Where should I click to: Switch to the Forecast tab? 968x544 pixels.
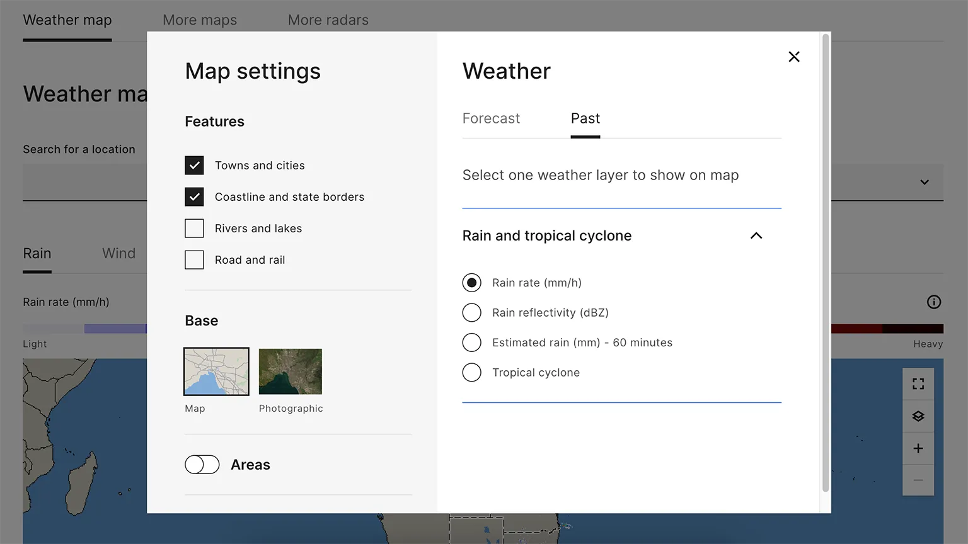tap(491, 118)
